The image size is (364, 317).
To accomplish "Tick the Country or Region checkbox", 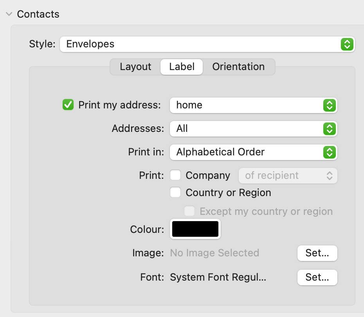I will point(175,193).
